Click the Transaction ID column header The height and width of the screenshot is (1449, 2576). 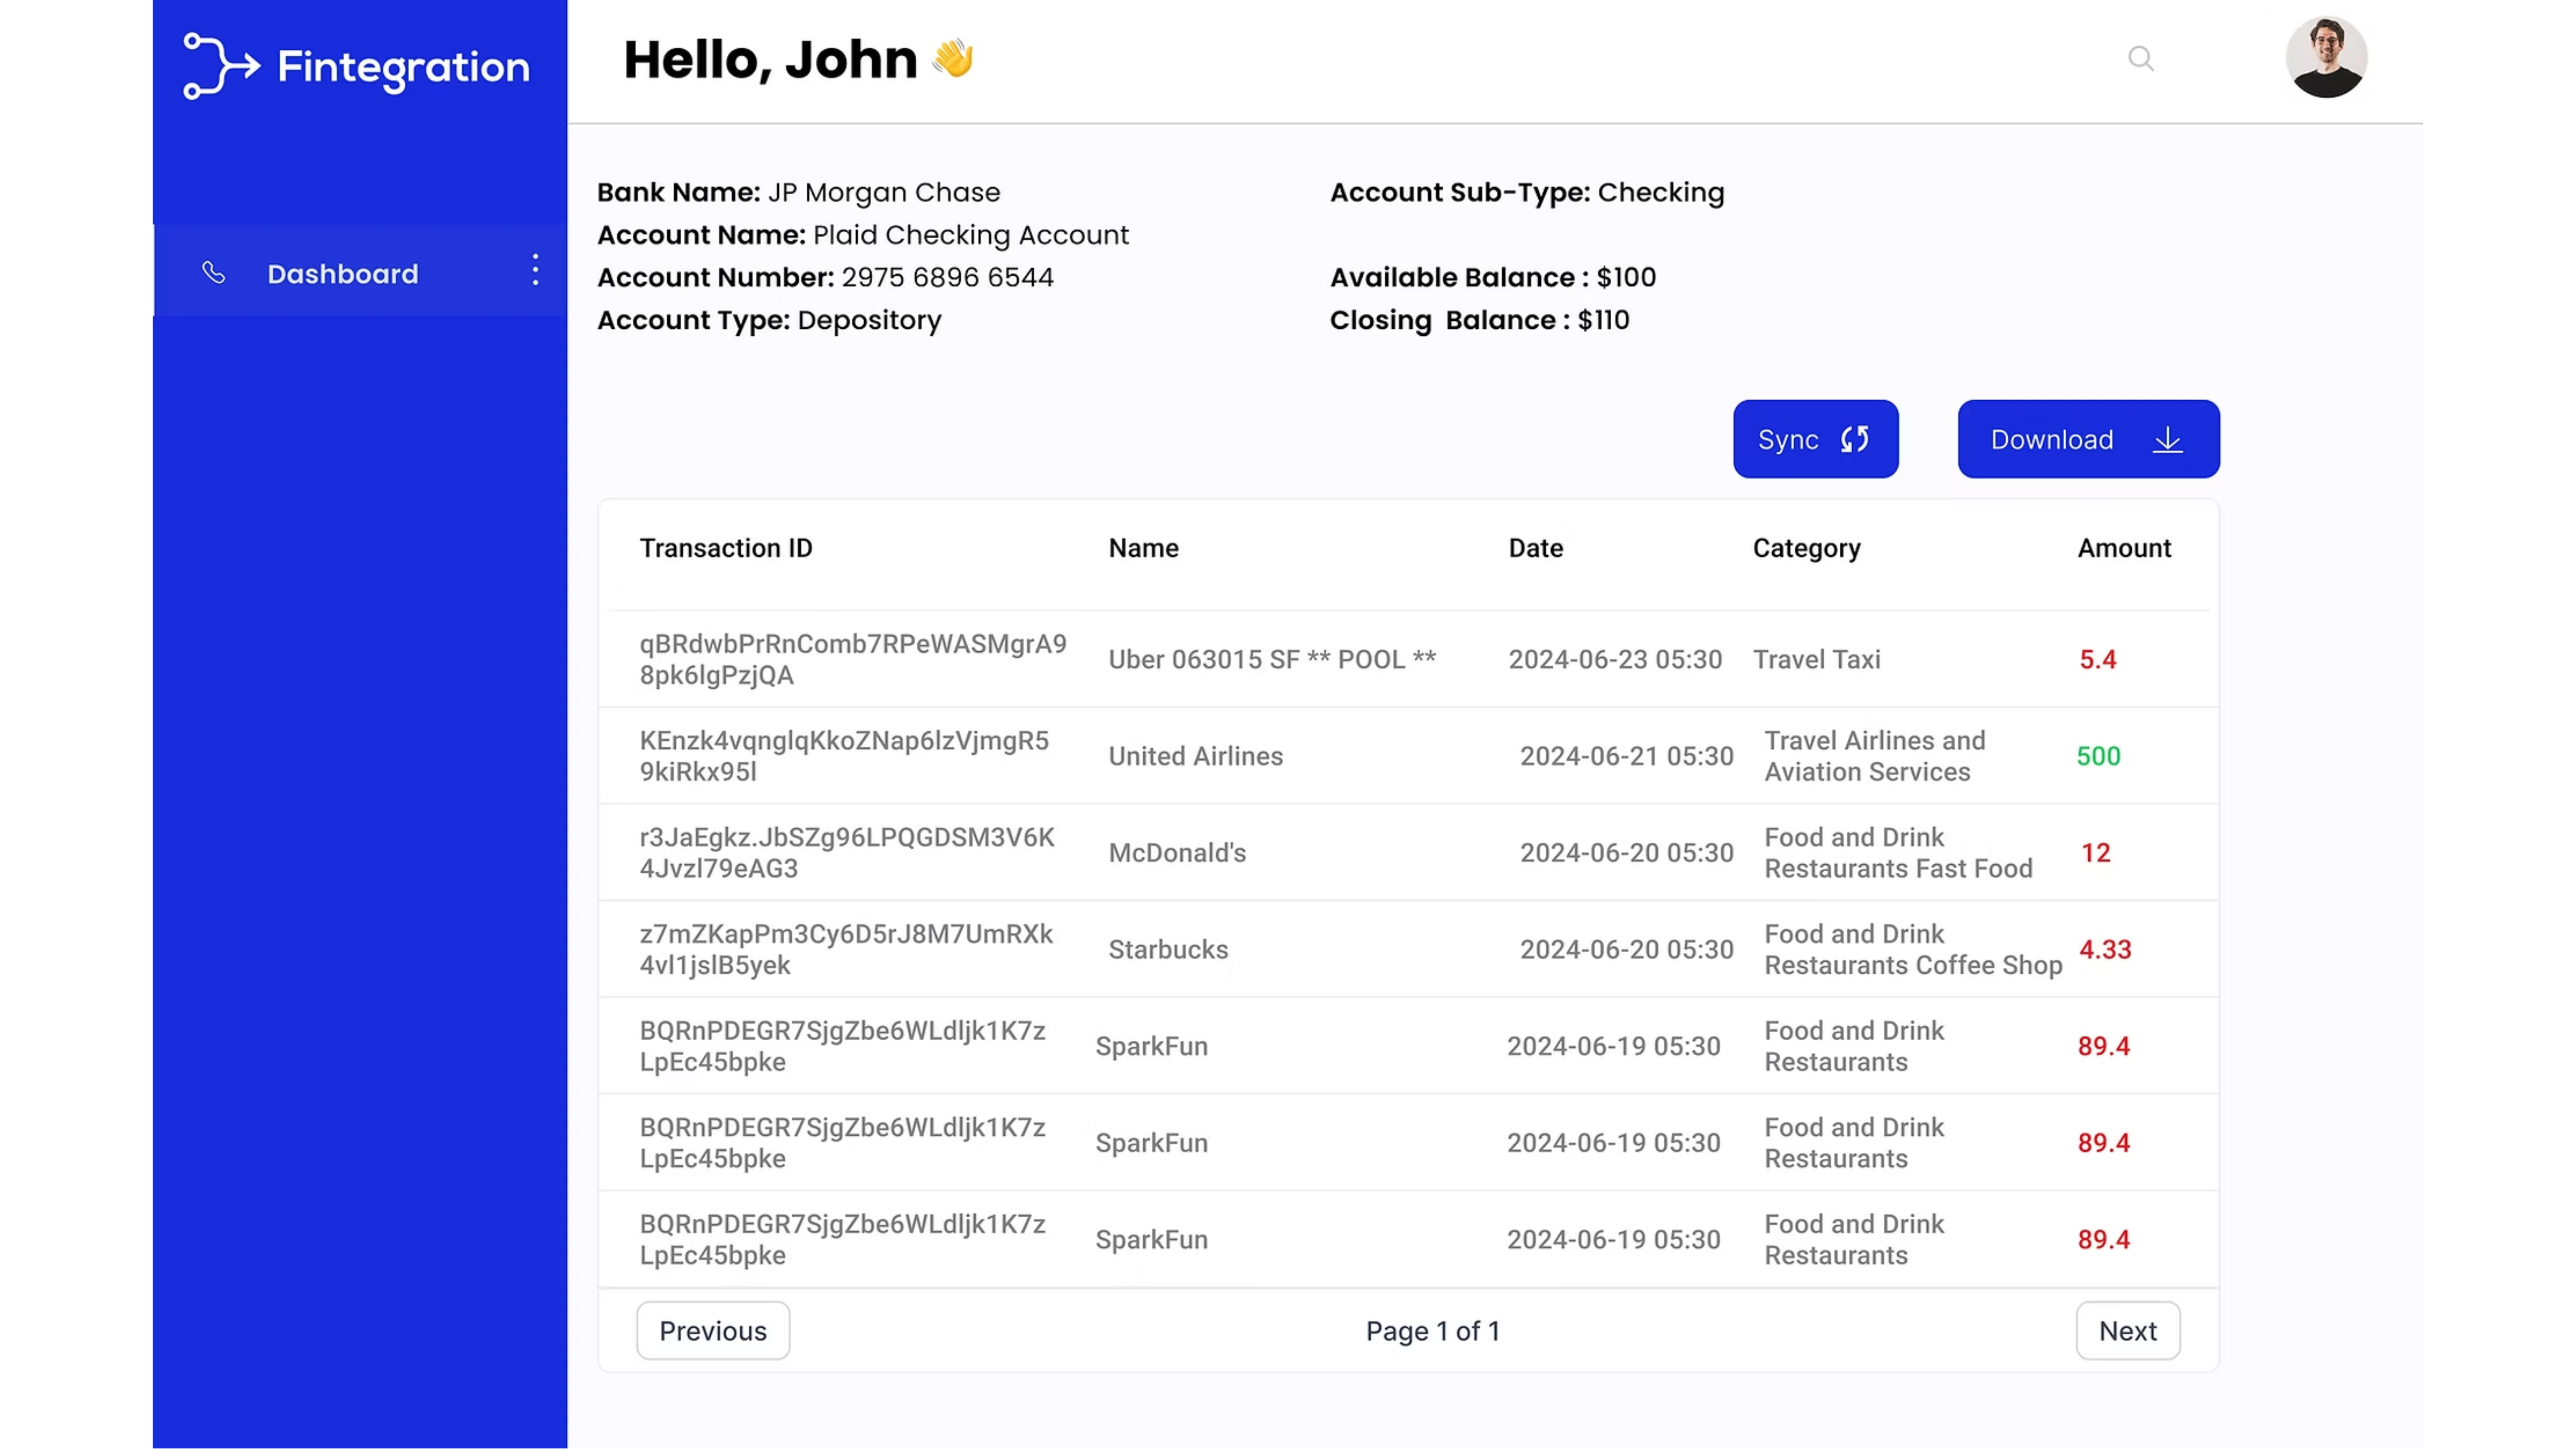click(725, 548)
